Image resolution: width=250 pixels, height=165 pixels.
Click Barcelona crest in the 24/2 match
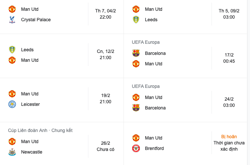point(136,108)
